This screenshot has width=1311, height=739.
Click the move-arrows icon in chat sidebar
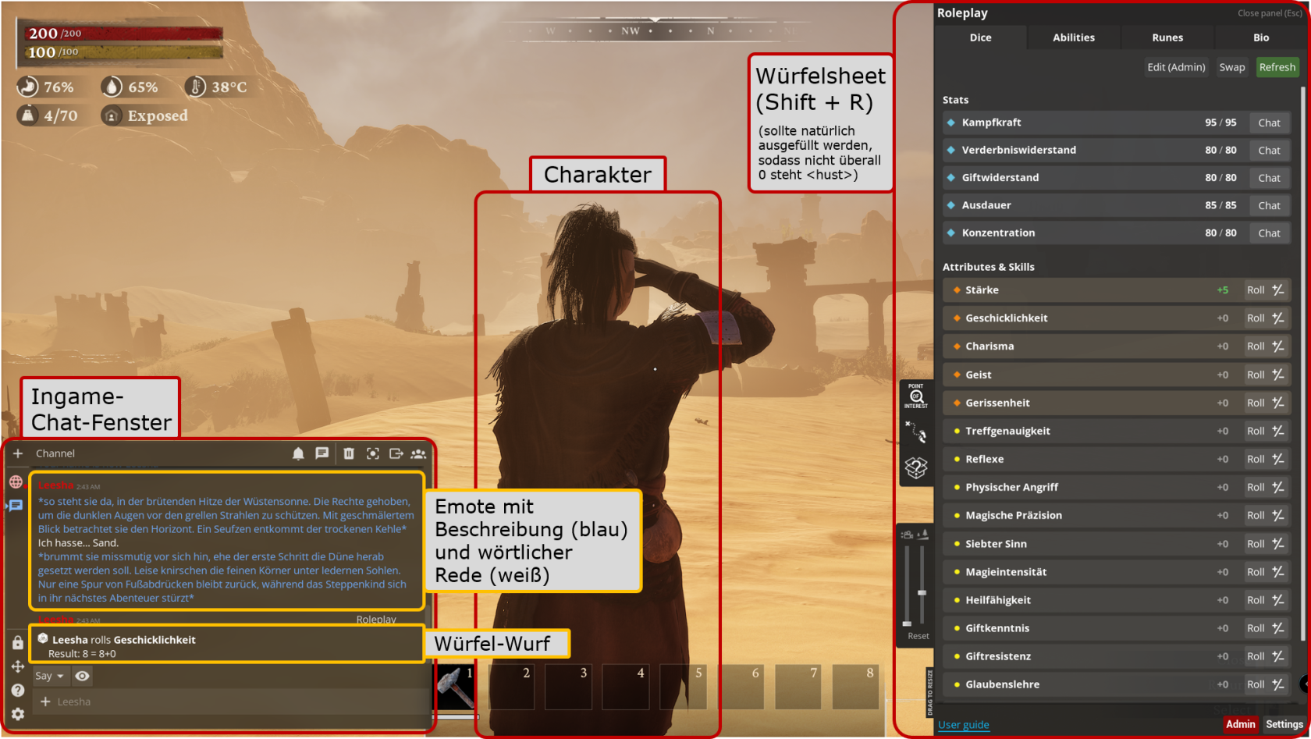[17, 666]
